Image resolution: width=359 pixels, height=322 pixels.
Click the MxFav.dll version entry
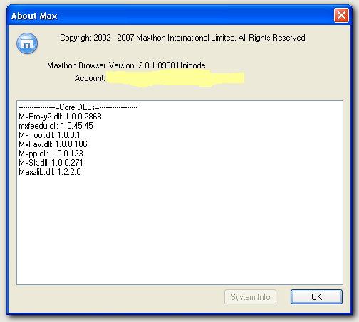click(53, 144)
